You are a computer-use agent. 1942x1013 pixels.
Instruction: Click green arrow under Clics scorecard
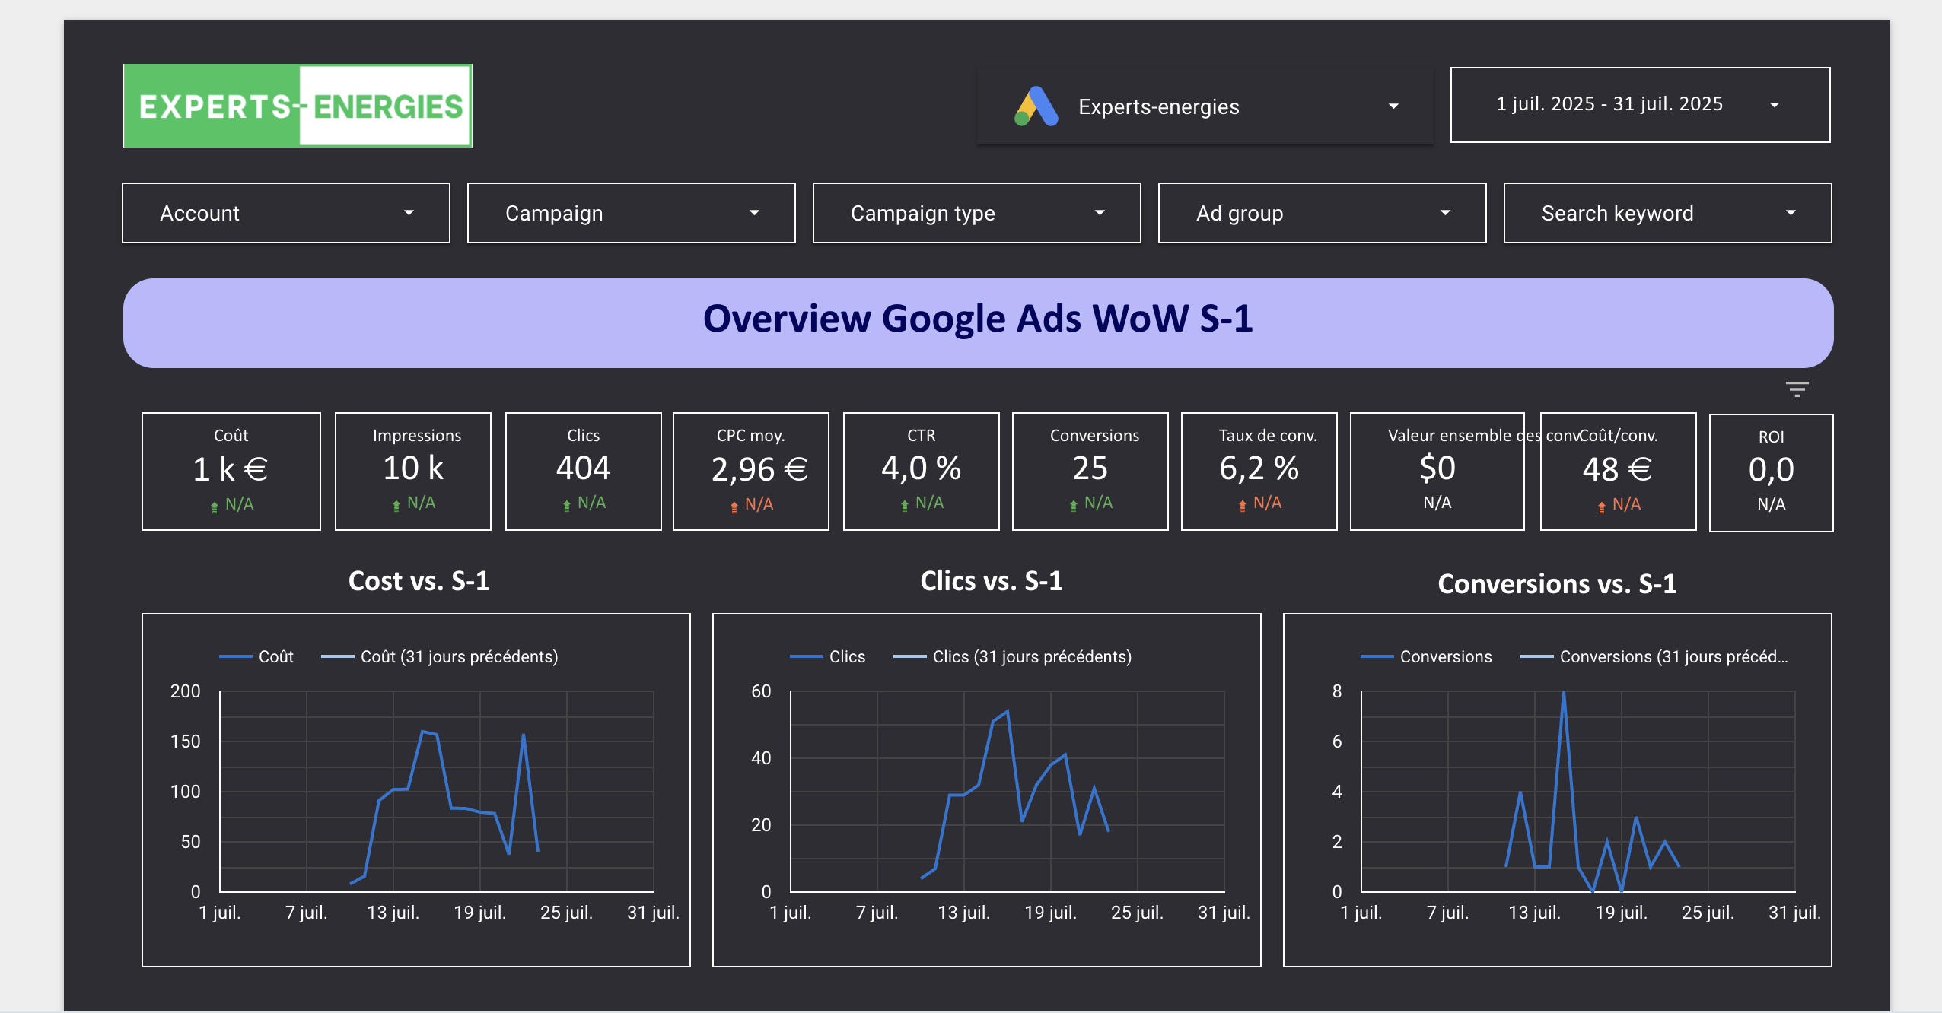pyautogui.click(x=566, y=505)
